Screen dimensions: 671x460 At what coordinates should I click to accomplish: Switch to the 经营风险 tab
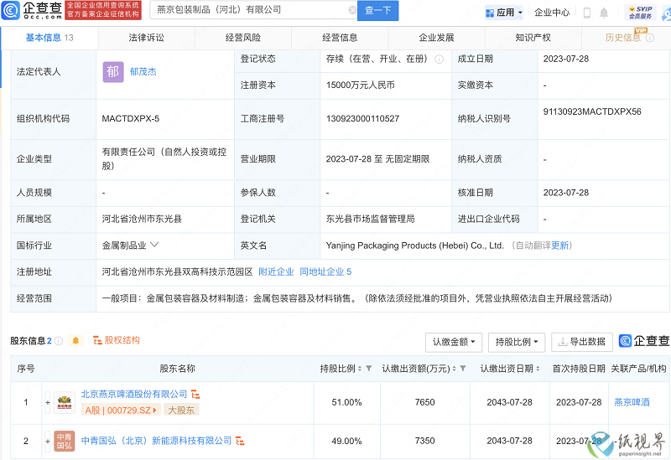coord(243,38)
